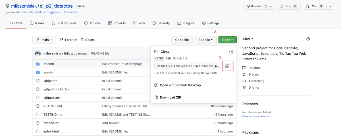Open the TESTING.md file name

click(x=53, y=114)
